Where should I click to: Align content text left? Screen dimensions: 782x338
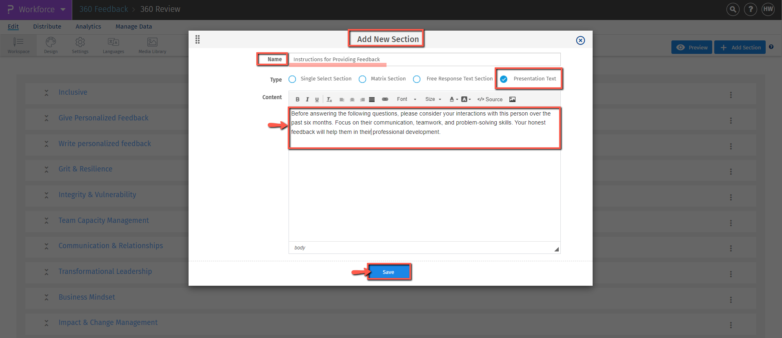(x=342, y=99)
